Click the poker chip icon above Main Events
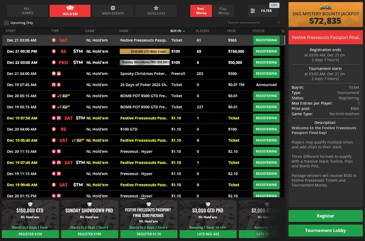365x241 pixels. (113, 8)
